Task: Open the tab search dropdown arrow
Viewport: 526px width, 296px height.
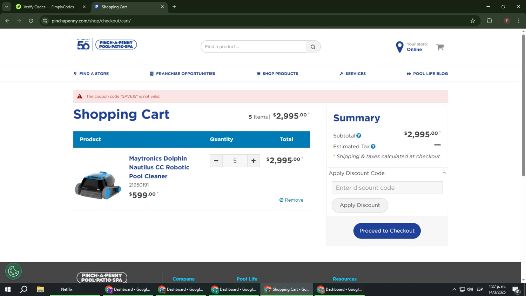Action: [6, 7]
